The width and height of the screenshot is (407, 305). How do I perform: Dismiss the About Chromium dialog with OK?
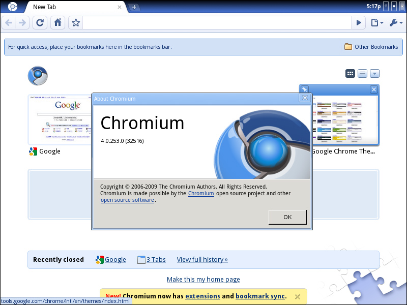(287, 217)
